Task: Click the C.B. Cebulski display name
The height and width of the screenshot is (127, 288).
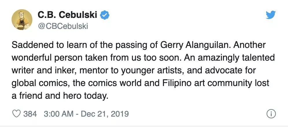Action: coord(67,15)
